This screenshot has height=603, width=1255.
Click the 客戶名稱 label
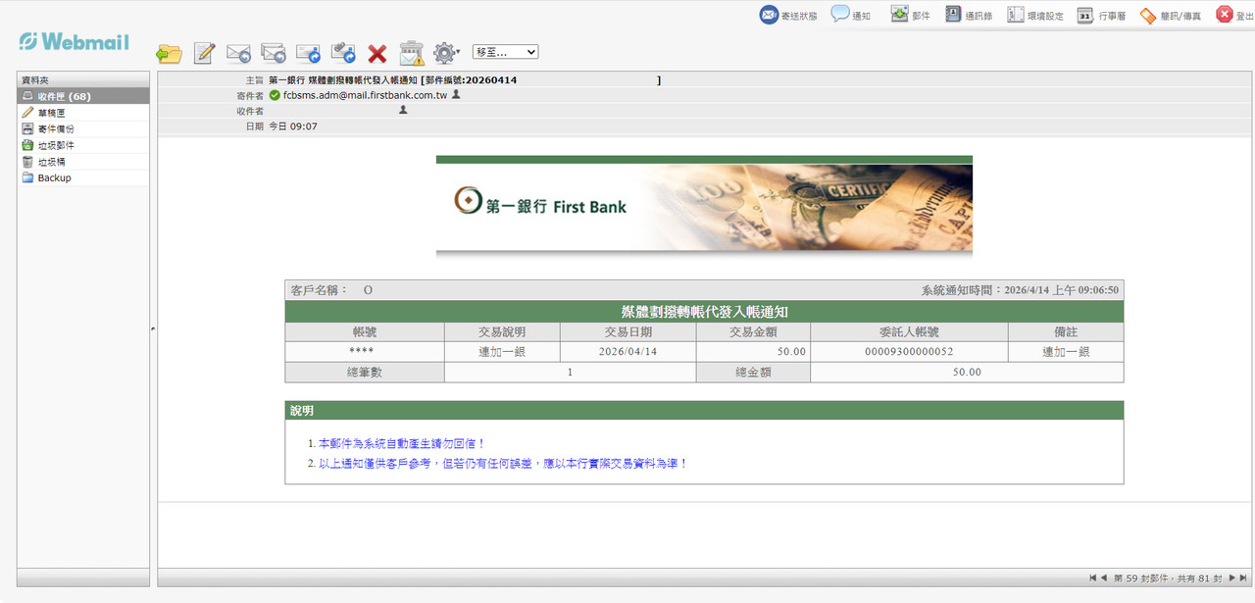(x=320, y=290)
